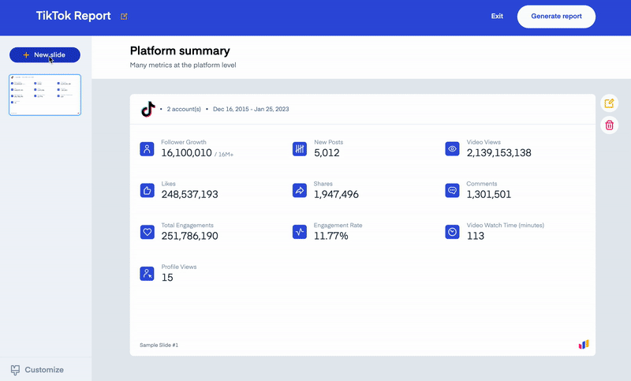Viewport: 631px width, 381px height.
Task: Click the colorful brand logo on slide
Action: (x=584, y=345)
